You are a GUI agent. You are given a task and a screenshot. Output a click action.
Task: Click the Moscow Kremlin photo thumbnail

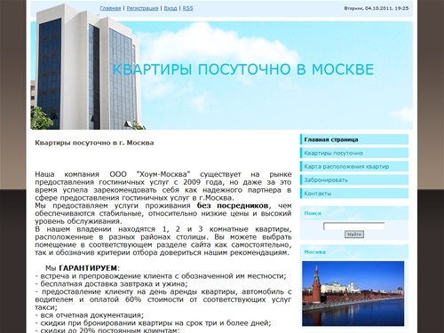pyautogui.click(x=353, y=293)
